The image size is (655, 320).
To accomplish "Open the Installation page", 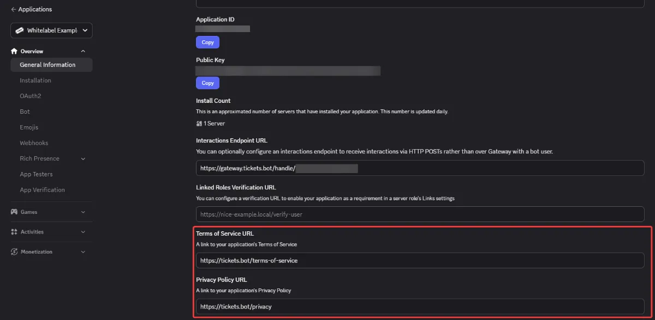I will [x=35, y=81].
